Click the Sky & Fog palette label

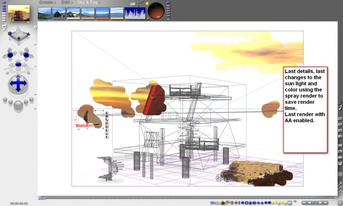point(87,2)
